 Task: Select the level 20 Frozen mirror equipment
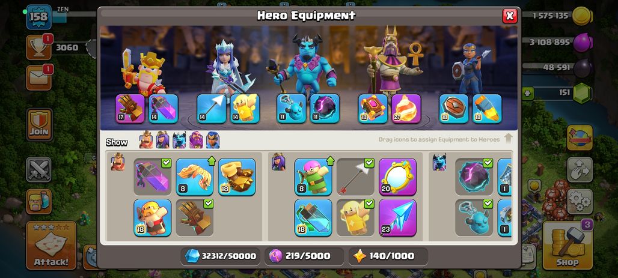pos(398,177)
